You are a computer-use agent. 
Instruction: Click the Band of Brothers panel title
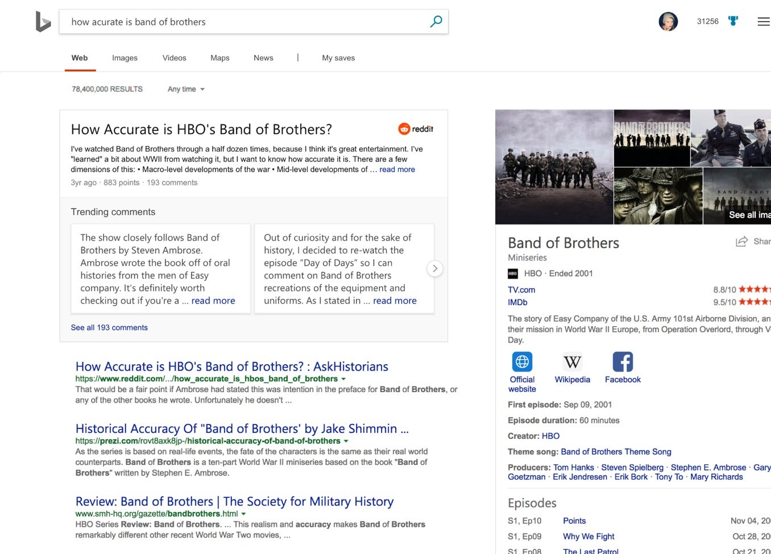(x=563, y=243)
